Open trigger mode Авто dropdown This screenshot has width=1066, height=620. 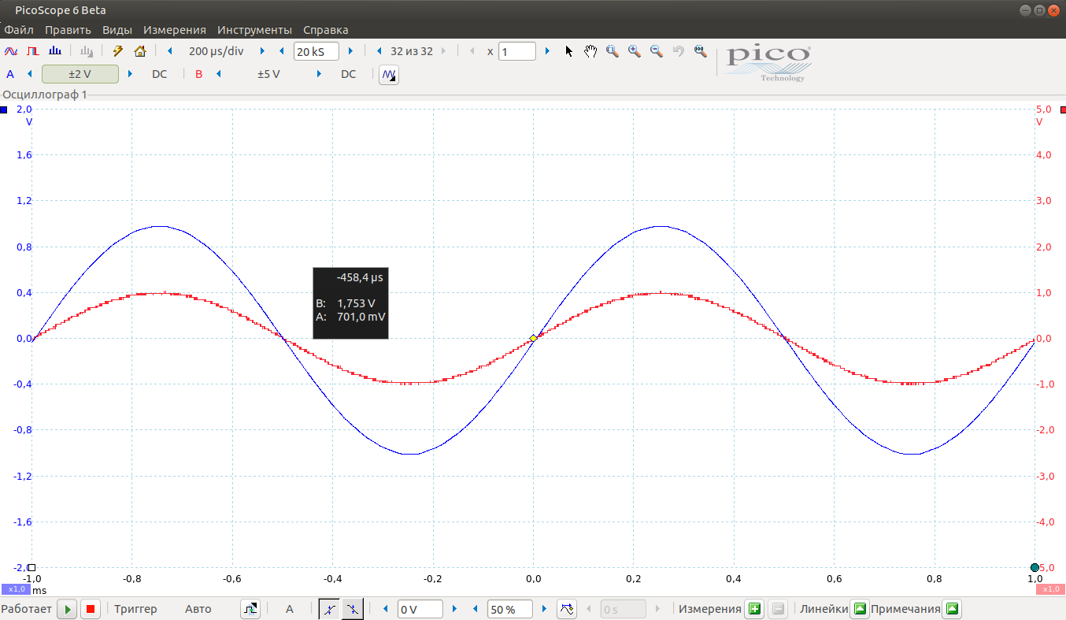198,609
